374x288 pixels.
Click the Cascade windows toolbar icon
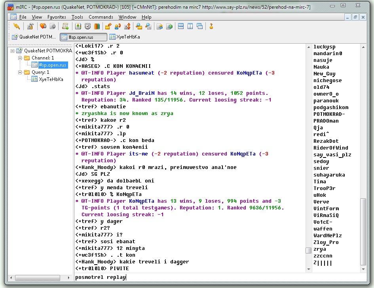coord(200,27)
